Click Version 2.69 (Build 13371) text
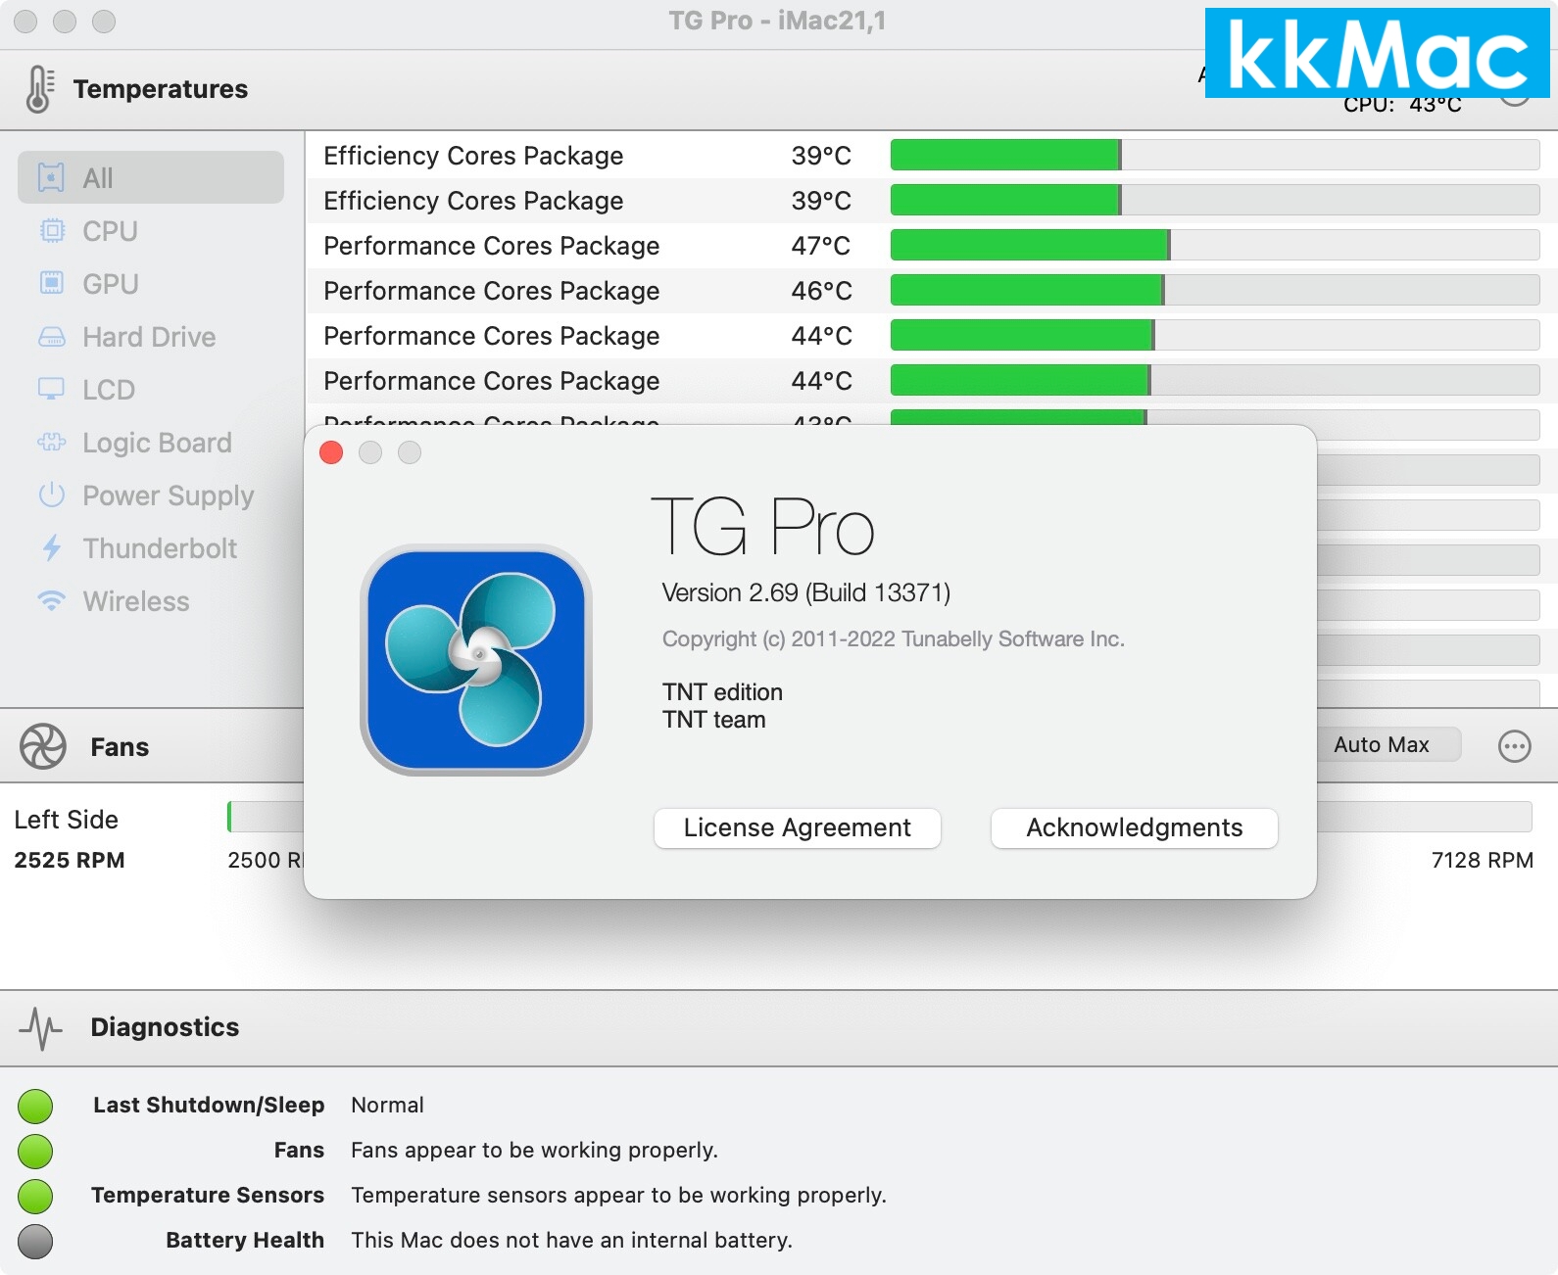Image resolution: width=1558 pixels, height=1275 pixels. (x=806, y=592)
